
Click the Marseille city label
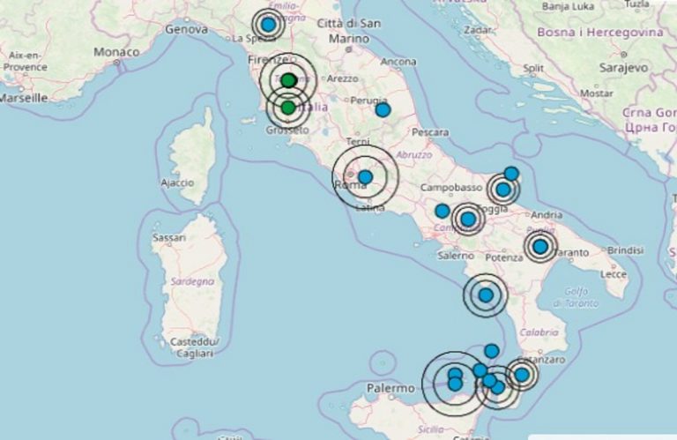tap(23, 98)
